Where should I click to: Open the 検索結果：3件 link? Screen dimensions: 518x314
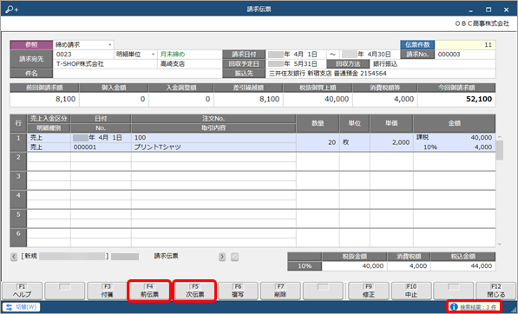point(478,307)
